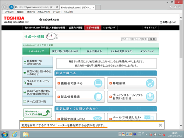Close the dynabook.com browser tab

point(93,7)
